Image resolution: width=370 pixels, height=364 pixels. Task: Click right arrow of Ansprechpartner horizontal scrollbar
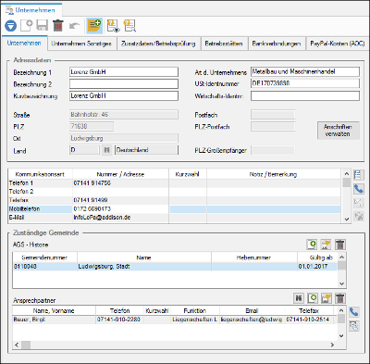332,345
